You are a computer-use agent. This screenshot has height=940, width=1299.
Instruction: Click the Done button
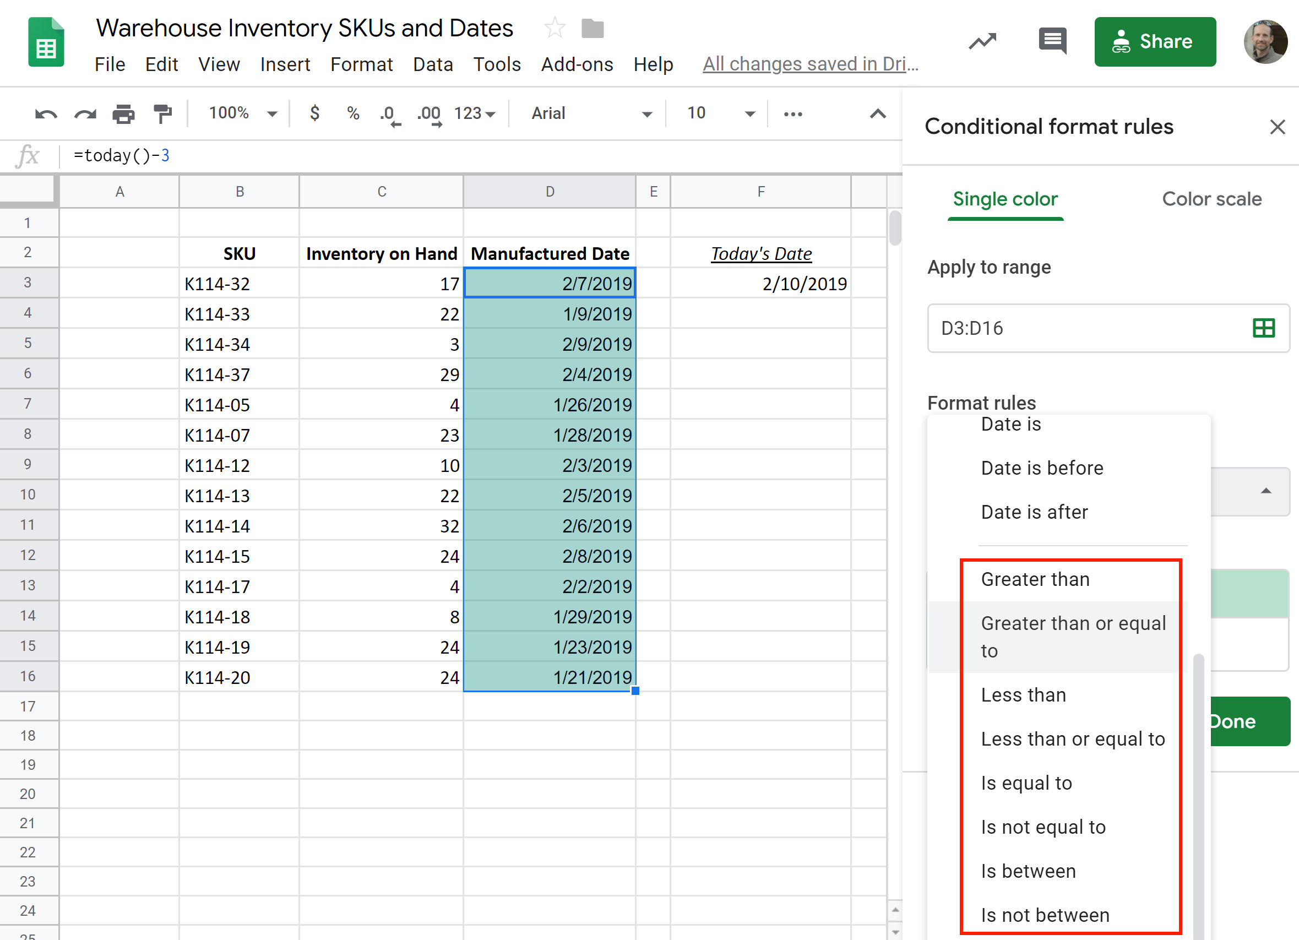pyautogui.click(x=1250, y=721)
